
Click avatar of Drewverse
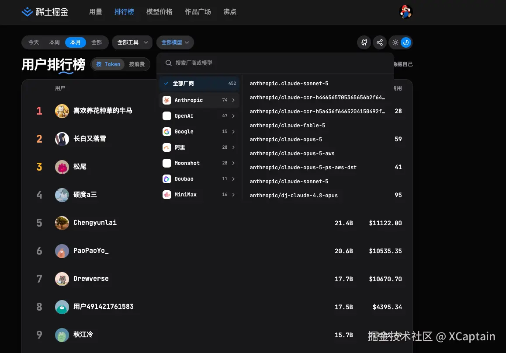[62, 279]
